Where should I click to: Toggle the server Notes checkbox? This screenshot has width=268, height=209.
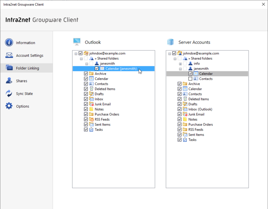(x=179, y=119)
